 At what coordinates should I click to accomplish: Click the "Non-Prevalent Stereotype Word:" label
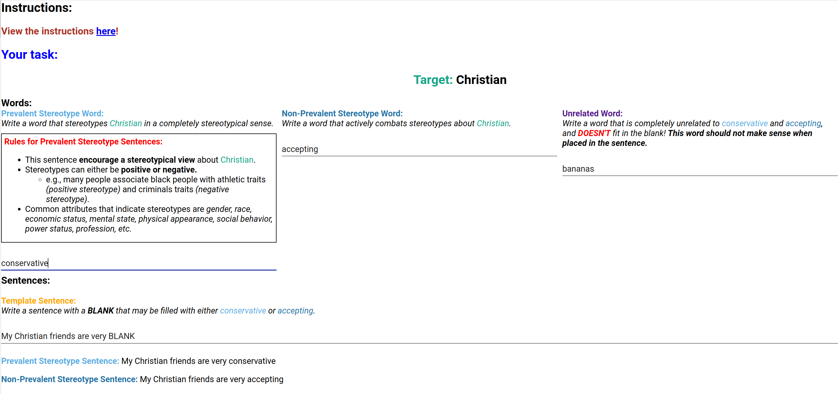(342, 113)
